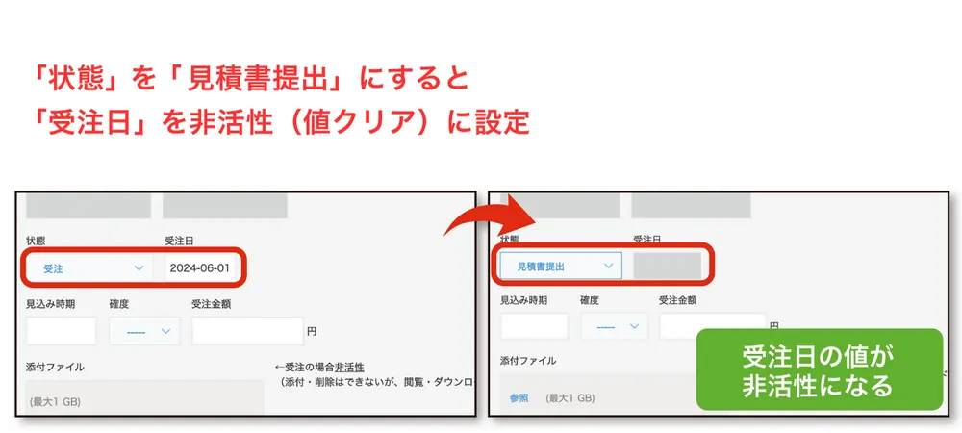Click the 受注金額 label in left panel
This screenshot has height=433, width=962.
click(211, 304)
